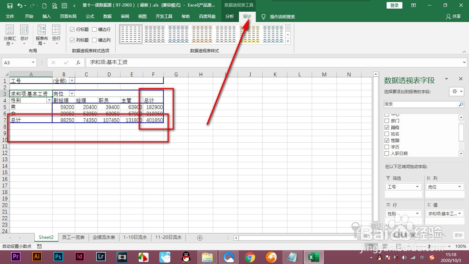Open the 空行 blank rows menu
Image resolution: width=469 pixels, height=264 pixels.
pos(56,35)
